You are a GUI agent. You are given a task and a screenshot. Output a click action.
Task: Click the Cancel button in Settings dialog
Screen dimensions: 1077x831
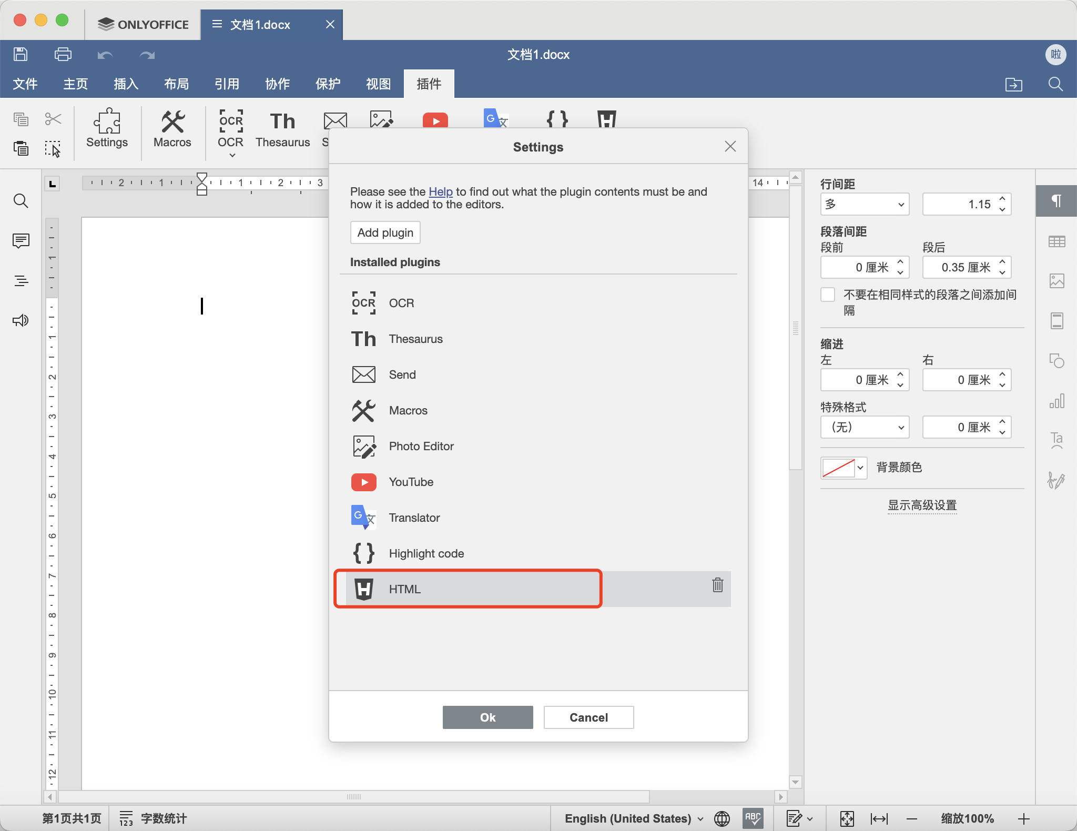[589, 717]
